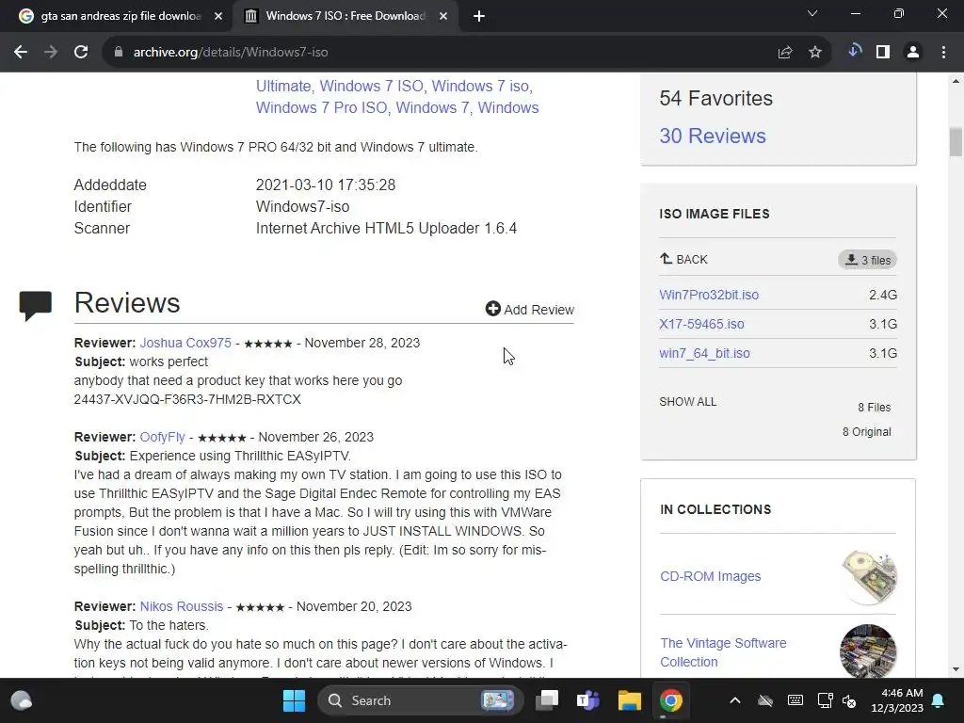Screen dimensions: 964x723
Task: Select the Windows 7 ISO tab
Action: pyautogui.click(x=345, y=16)
